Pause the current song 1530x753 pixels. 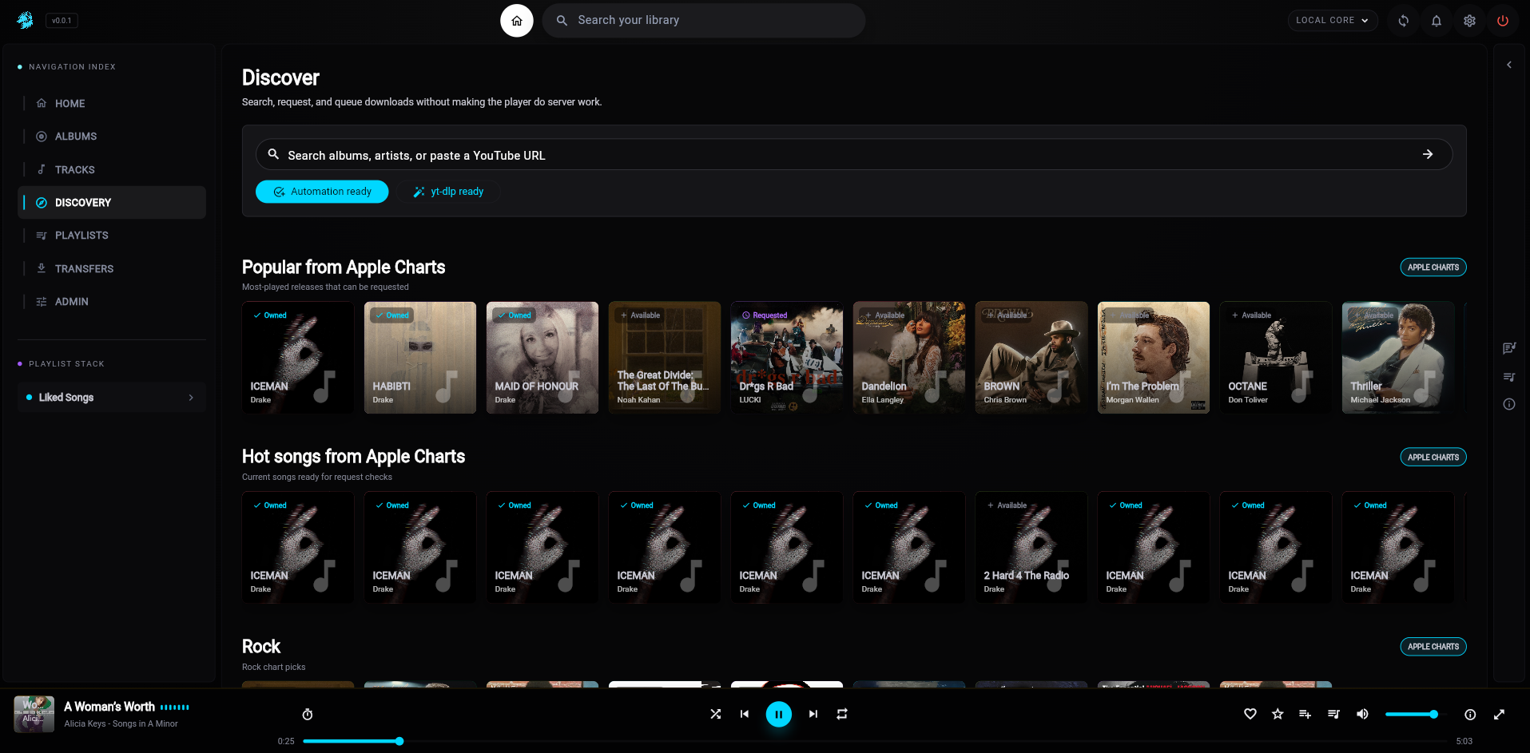[x=779, y=714]
